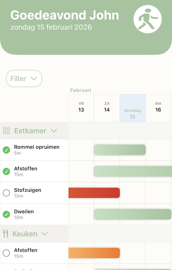Collapse the Eetkamer section chevron

(x=54, y=131)
